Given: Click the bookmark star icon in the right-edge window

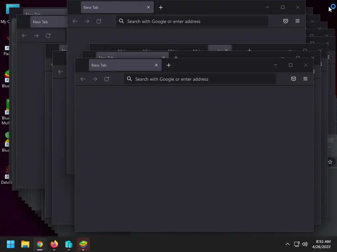Looking at the screenshot, I should [x=330, y=162].
